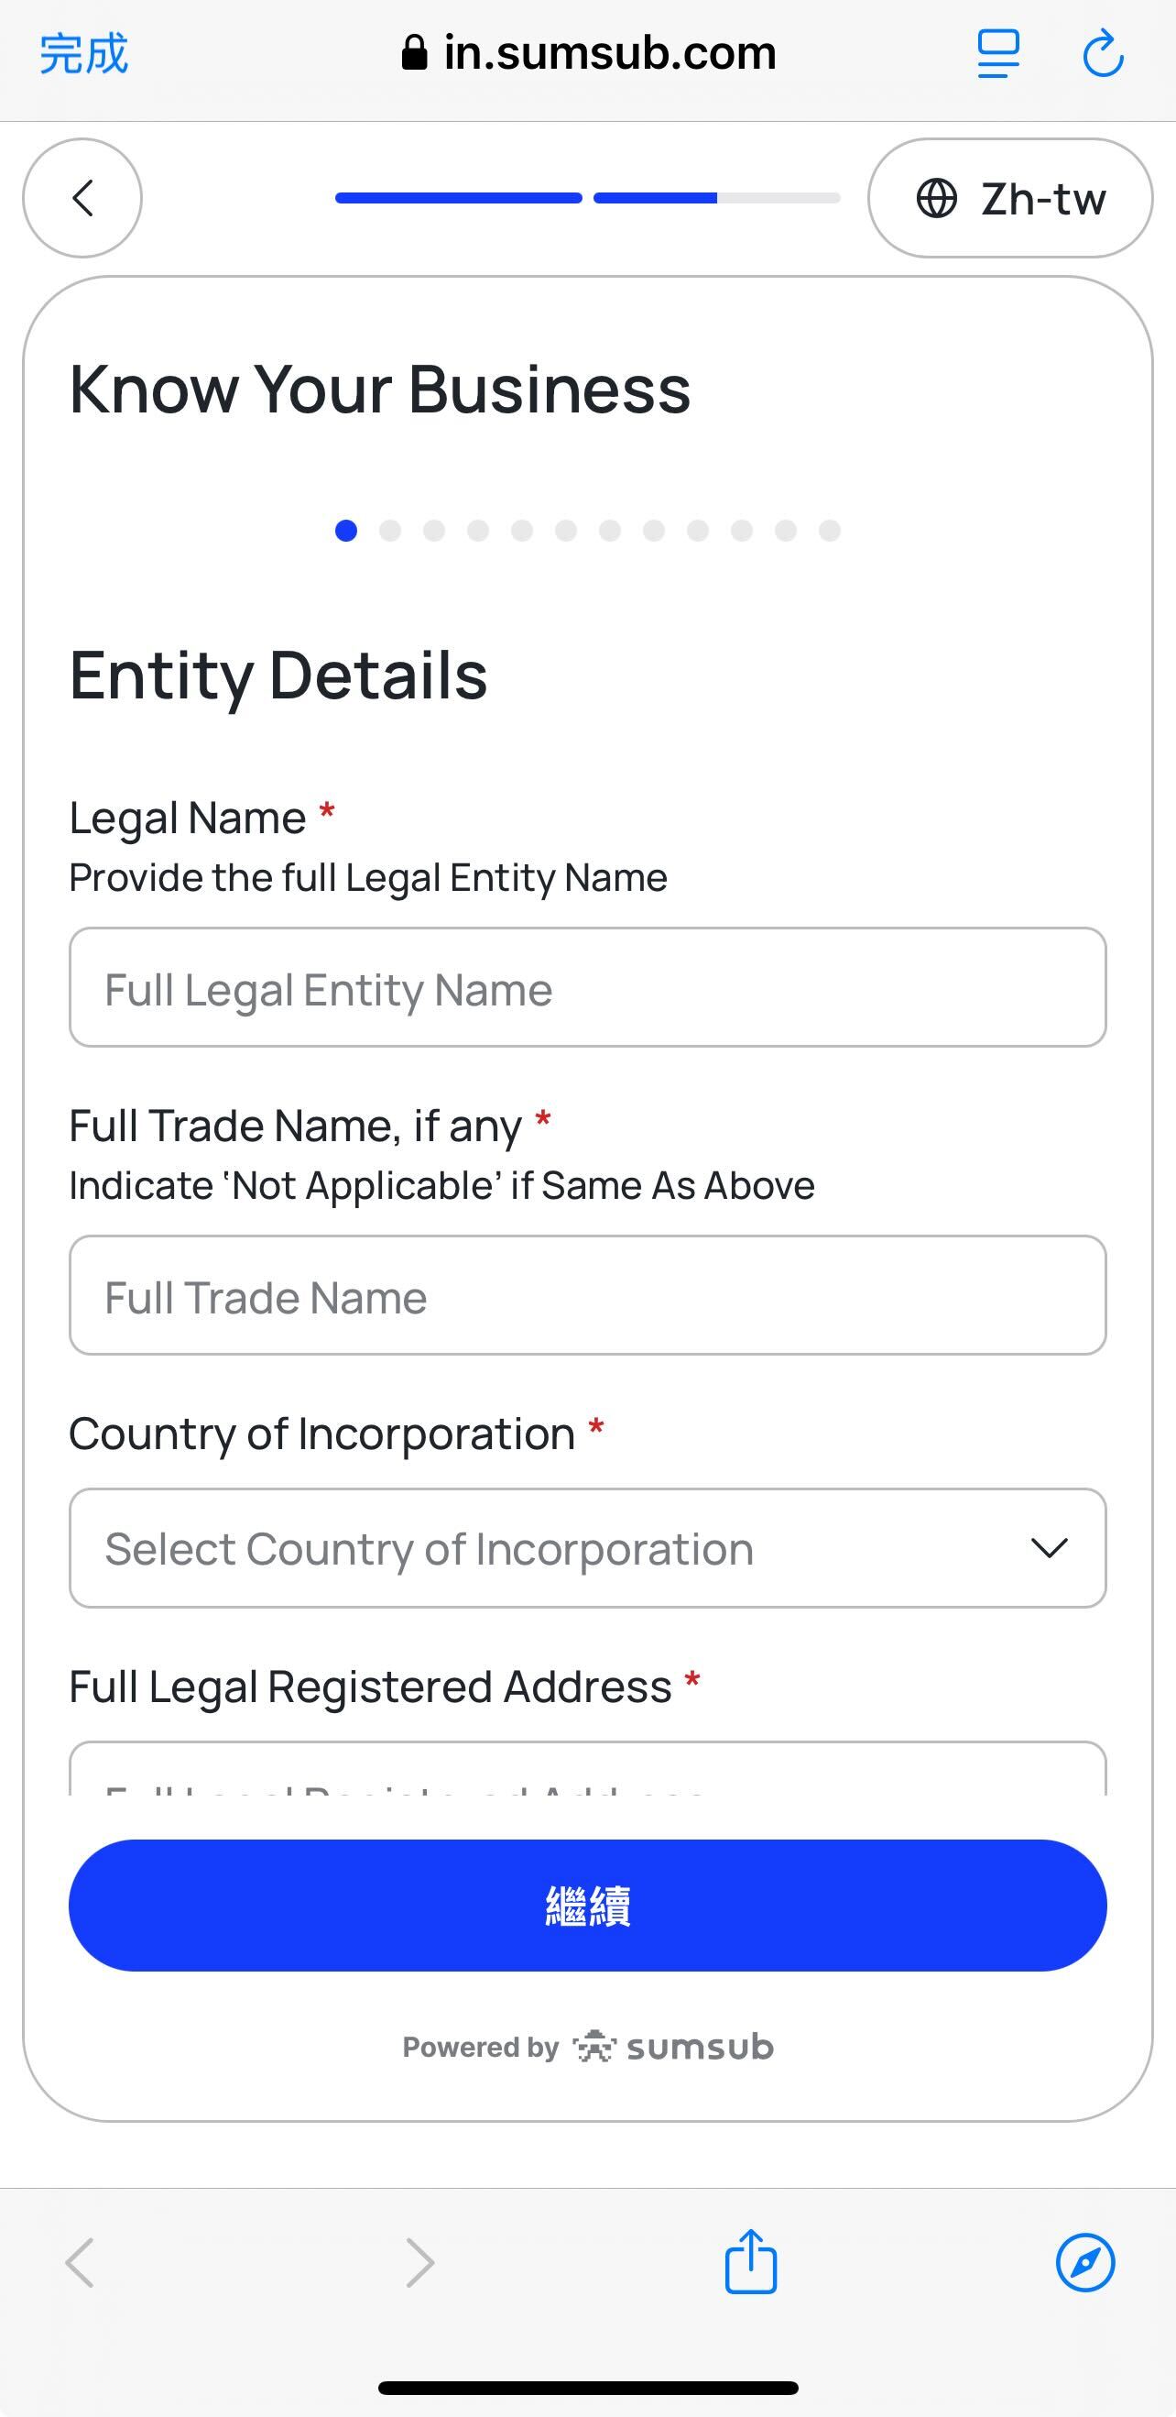Focus the Full Legal Entity Name field
Image resolution: width=1176 pixels, height=2417 pixels.
[x=587, y=988]
